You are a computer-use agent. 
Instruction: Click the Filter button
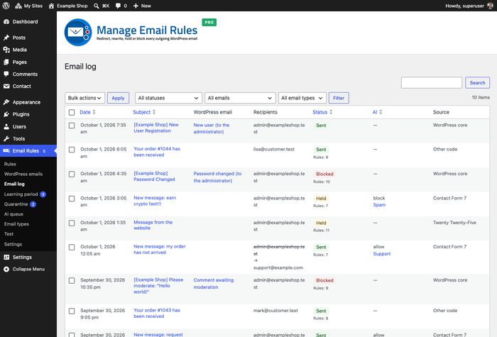339,98
